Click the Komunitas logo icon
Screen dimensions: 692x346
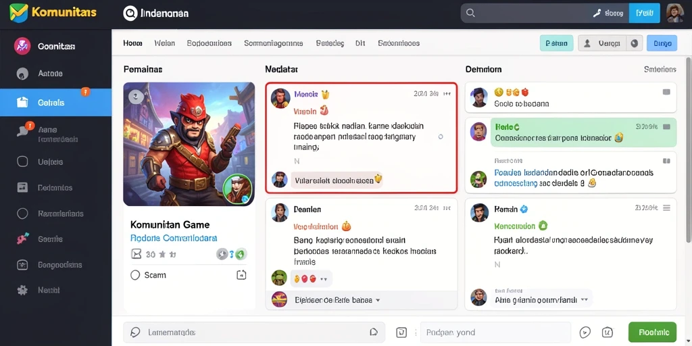18,13
